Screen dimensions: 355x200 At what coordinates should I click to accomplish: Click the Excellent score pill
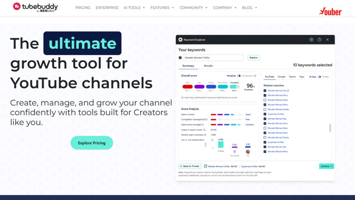[x=235, y=86]
